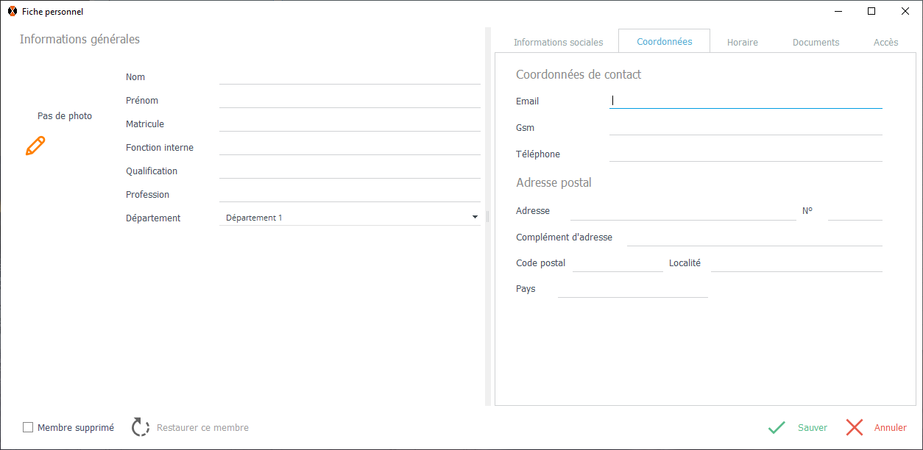This screenshot has width=923, height=450.
Task: Click the orange pencil edit photo icon
Action: click(35, 146)
